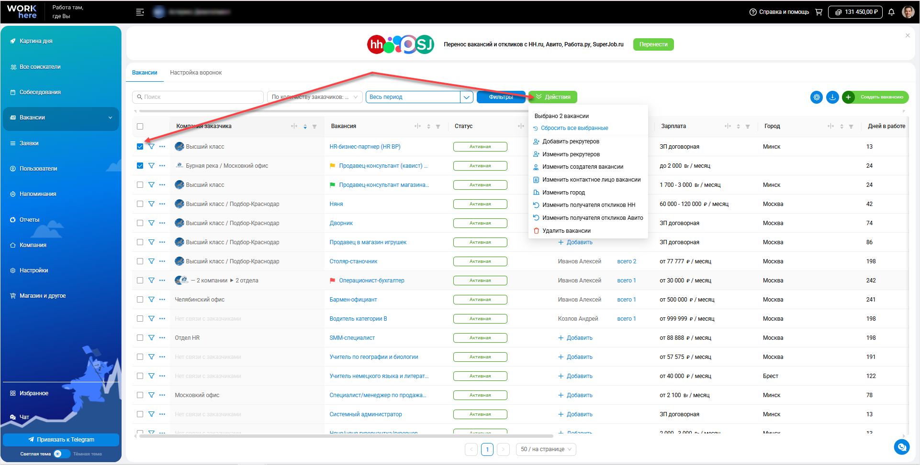The width and height of the screenshot is (920, 465).
Task: Pin the Статус column
Action: (521, 126)
